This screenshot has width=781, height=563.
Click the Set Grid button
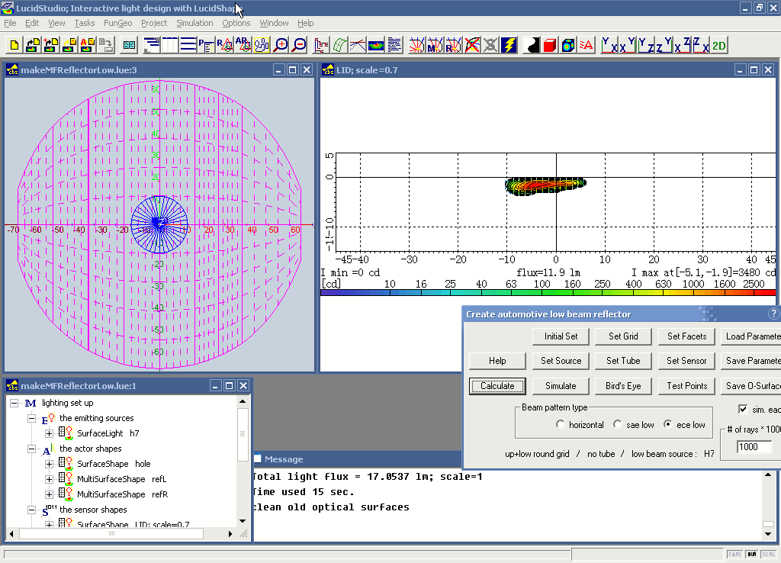click(623, 336)
